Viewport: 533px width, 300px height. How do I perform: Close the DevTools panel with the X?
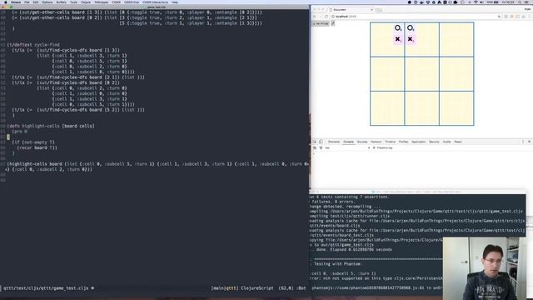click(x=529, y=142)
